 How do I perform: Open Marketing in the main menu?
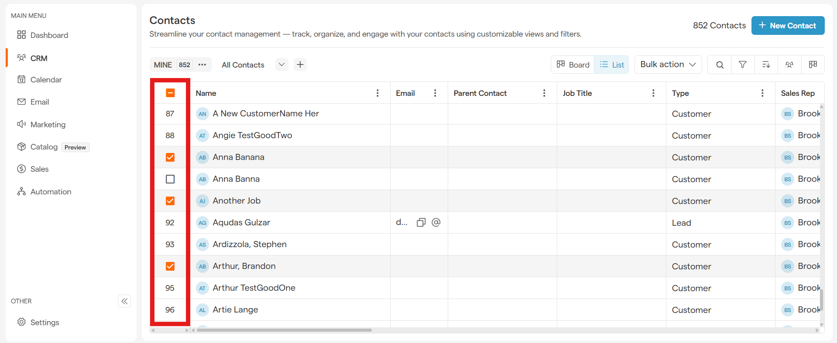[x=48, y=125]
